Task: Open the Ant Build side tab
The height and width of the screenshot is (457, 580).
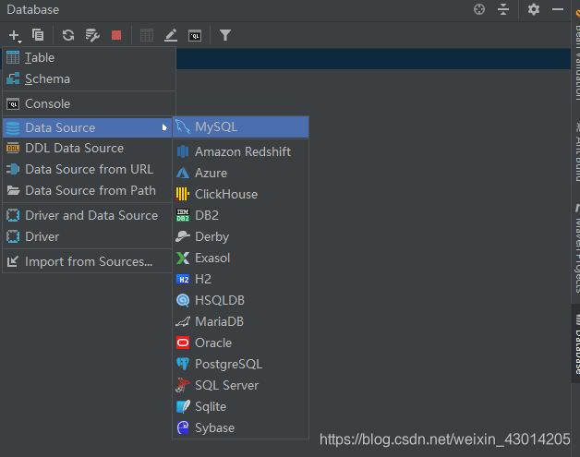Action: pos(576,151)
